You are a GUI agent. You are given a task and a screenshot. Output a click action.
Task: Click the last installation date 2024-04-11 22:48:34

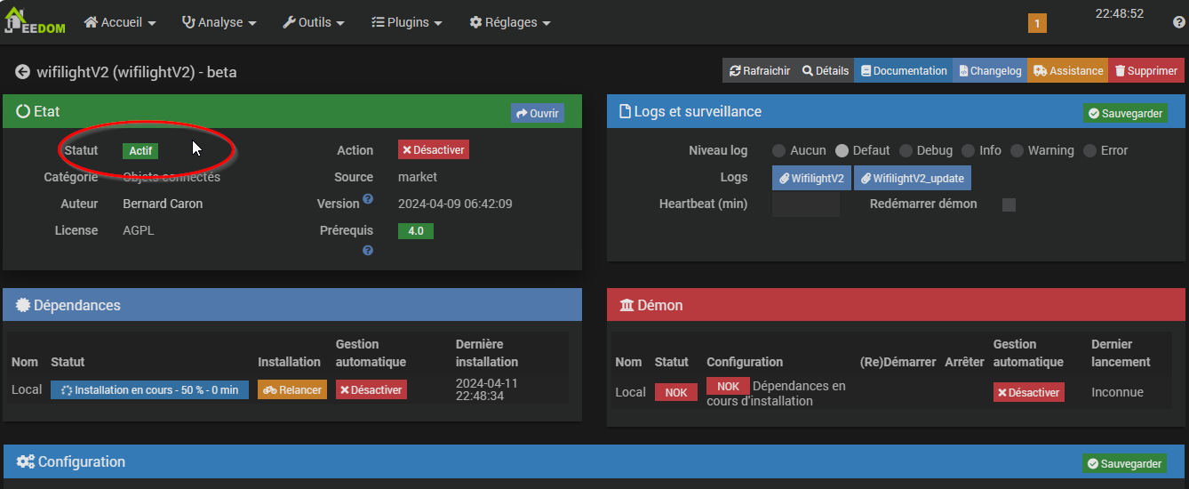[x=487, y=389]
